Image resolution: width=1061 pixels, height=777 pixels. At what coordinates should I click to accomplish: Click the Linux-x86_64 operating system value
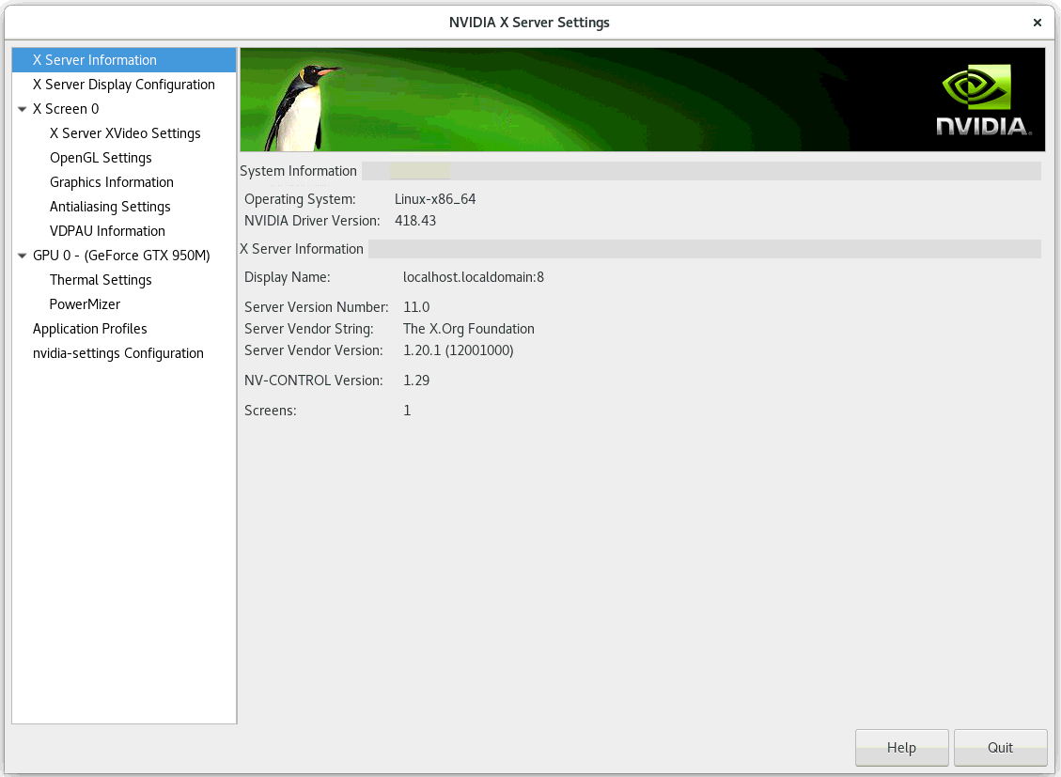point(435,199)
